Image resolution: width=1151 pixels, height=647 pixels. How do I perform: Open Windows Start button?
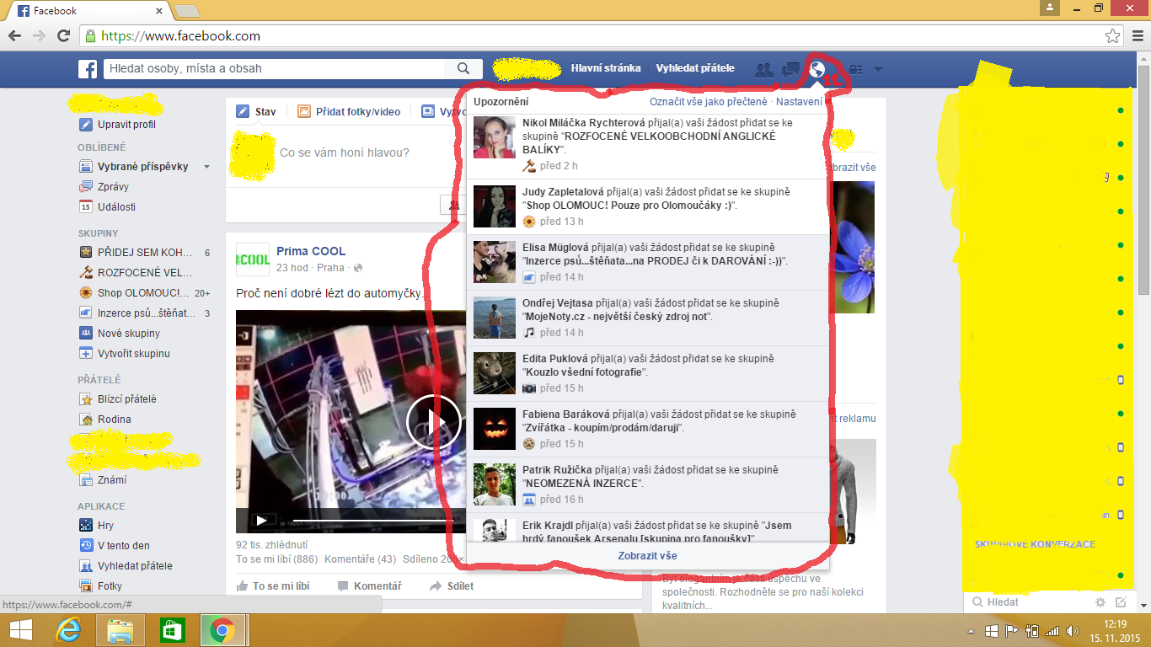tap(21, 630)
